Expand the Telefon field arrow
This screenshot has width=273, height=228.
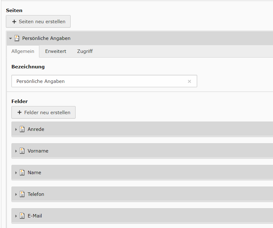tap(16, 194)
